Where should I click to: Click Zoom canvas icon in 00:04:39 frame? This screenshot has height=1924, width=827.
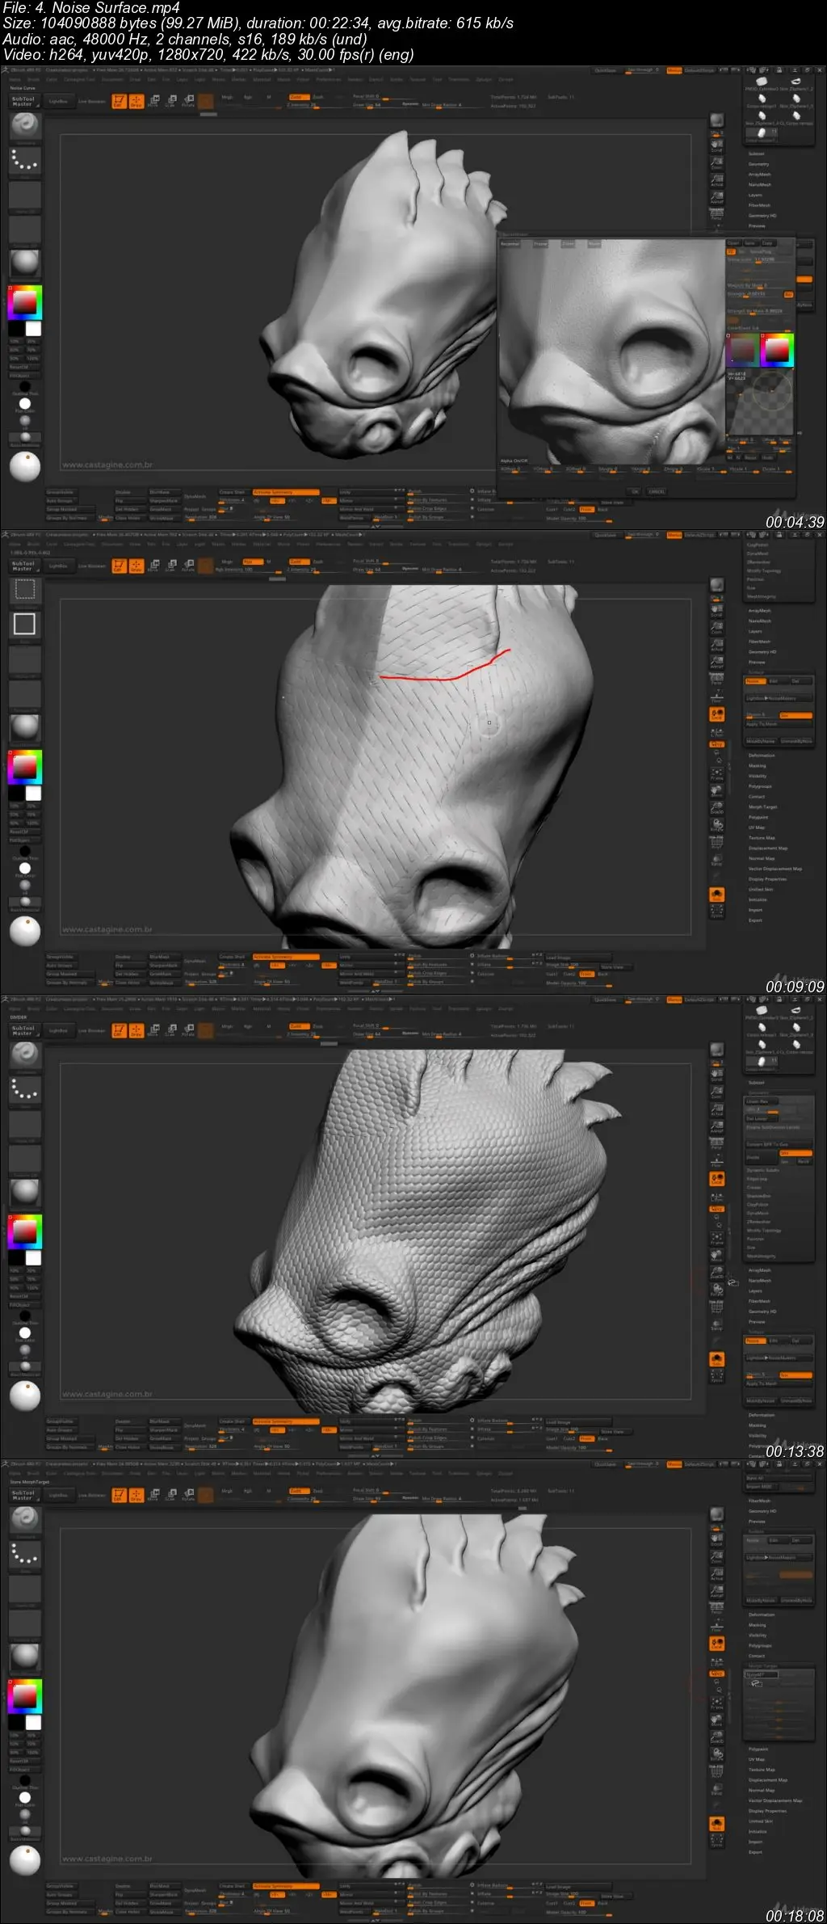click(x=716, y=162)
